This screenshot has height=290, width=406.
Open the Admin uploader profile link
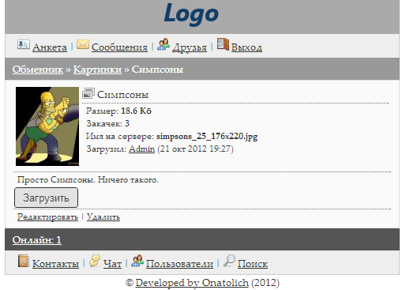(141, 149)
